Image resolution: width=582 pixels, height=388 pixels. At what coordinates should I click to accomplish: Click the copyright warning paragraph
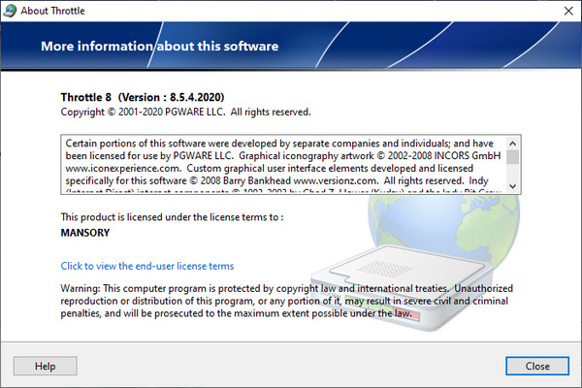(x=291, y=302)
